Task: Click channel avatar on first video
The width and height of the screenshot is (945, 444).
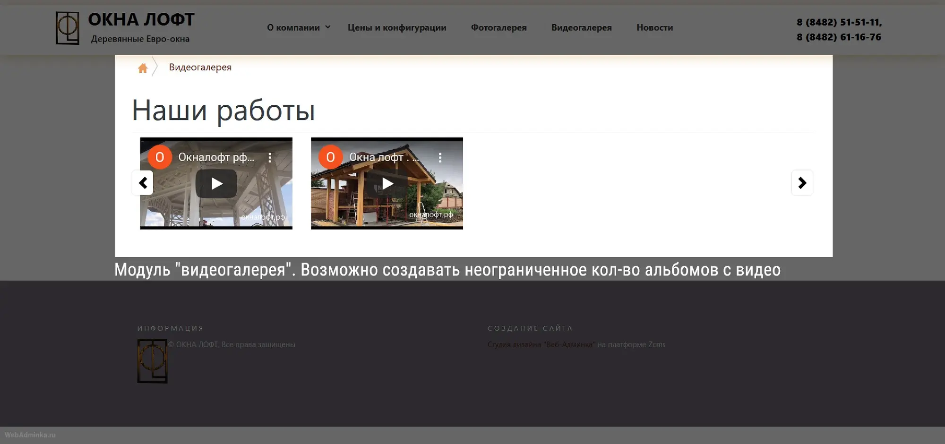Action: click(x=160, y=157)
